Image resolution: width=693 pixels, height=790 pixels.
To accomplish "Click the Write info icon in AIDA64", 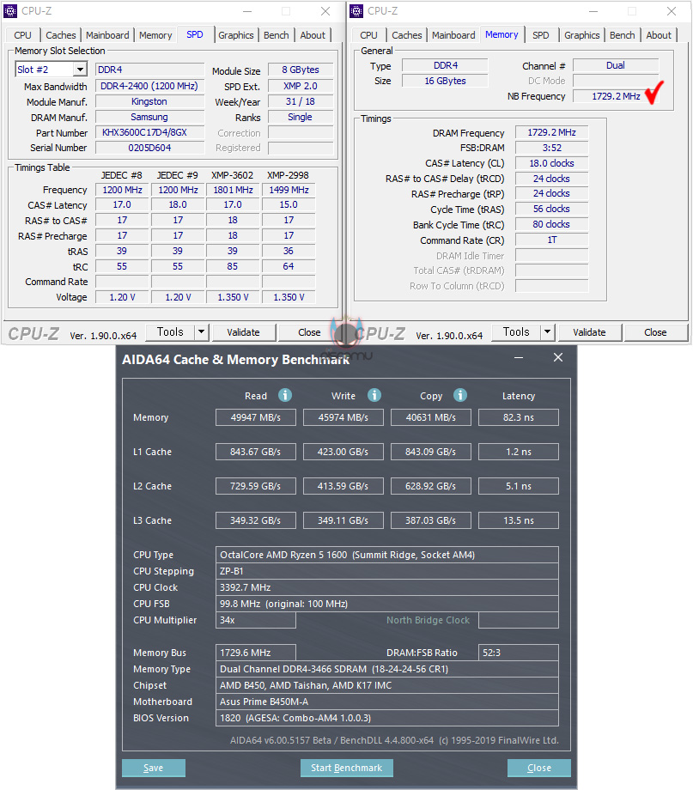I will point(374,395).
